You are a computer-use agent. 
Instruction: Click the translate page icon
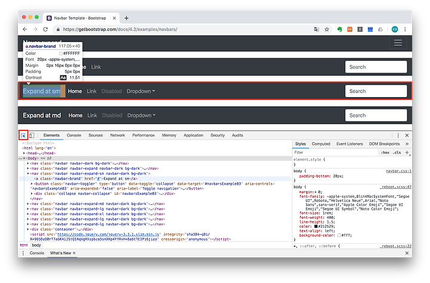click(317, 29)
